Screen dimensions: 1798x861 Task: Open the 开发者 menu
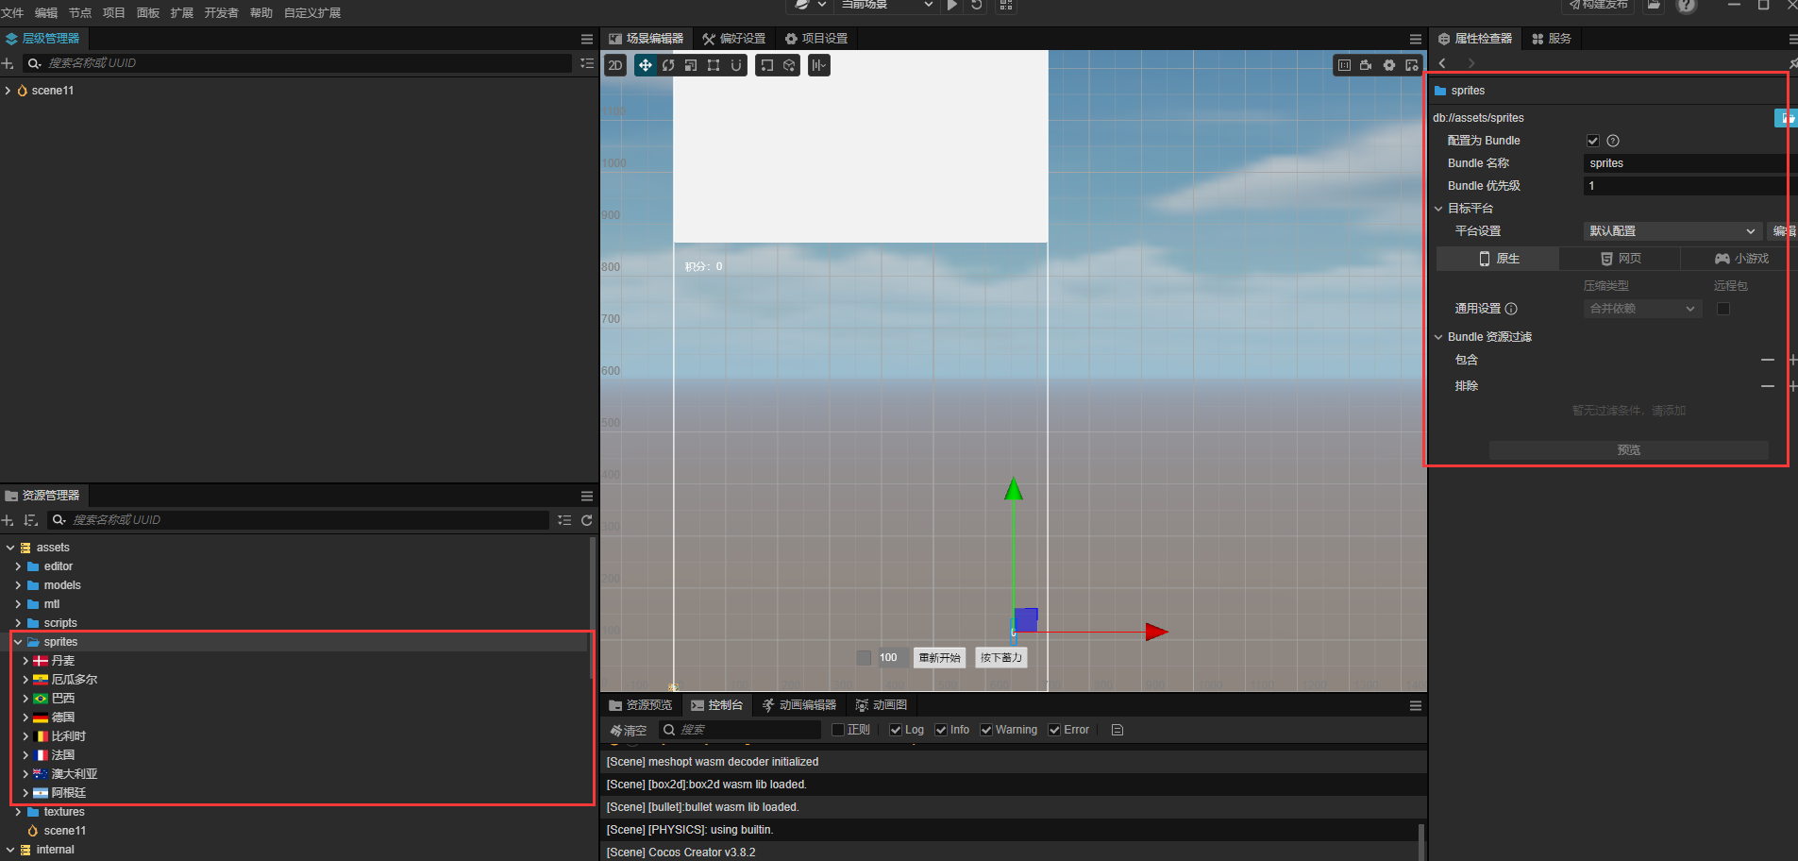pyautogui.click(x=222, y=13)
